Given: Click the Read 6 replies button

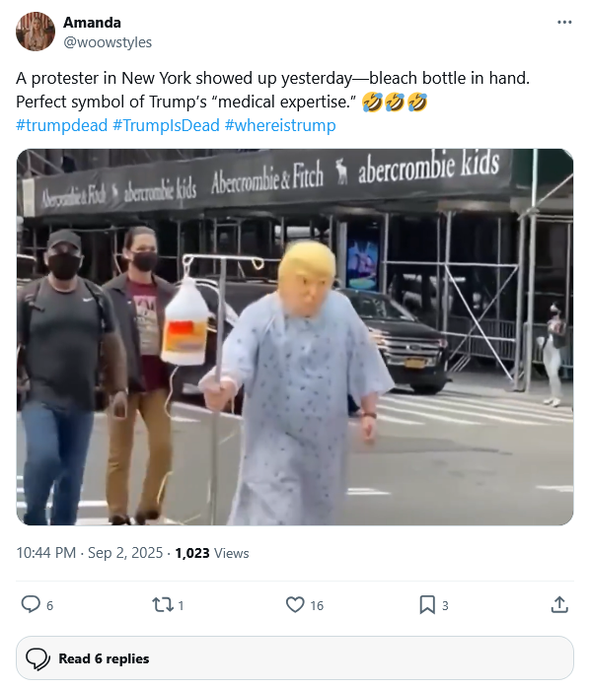Looking at the screenshot, I should [x=295, y=658].
